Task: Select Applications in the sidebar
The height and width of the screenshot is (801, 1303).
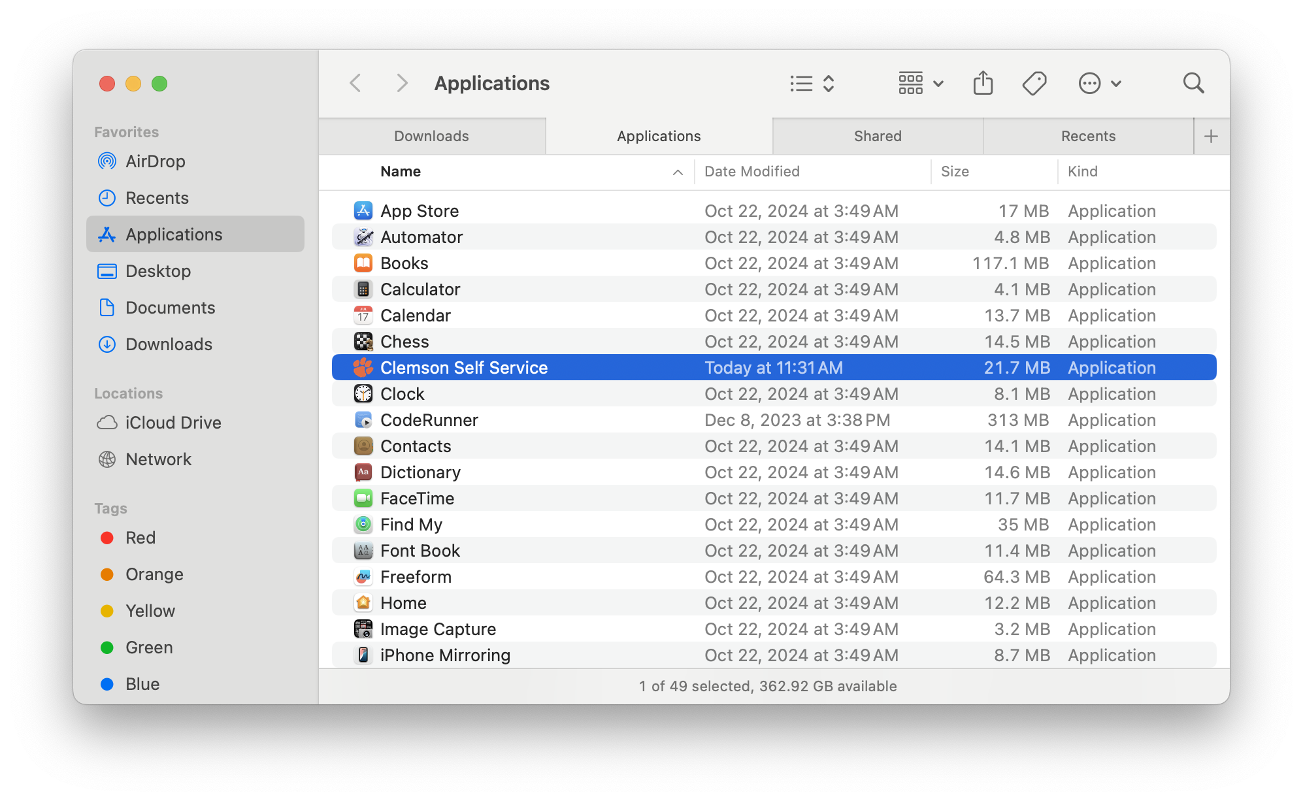Action: (195, 234)
